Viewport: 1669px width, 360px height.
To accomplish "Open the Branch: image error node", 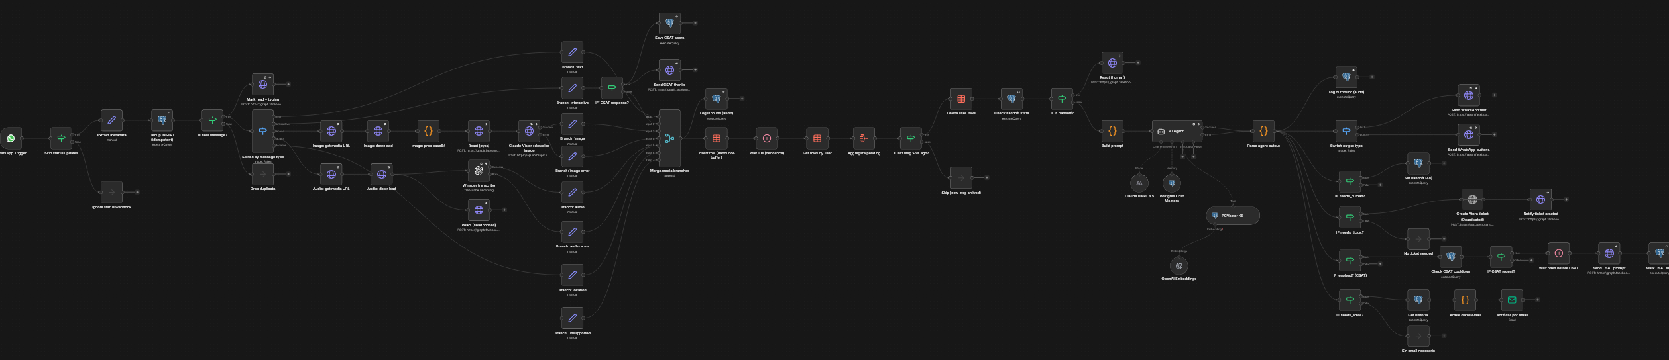I will click(x=572, y=156).
